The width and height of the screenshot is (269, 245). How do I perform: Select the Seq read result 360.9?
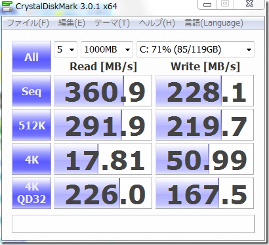click(x=103, y=91)
